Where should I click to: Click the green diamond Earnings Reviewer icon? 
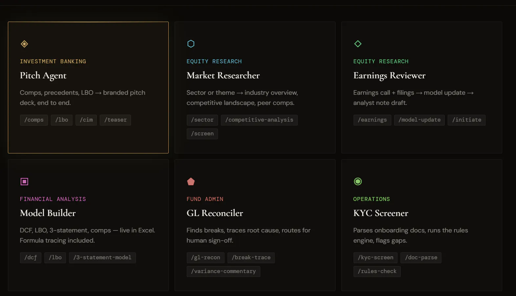coord(358,44)
